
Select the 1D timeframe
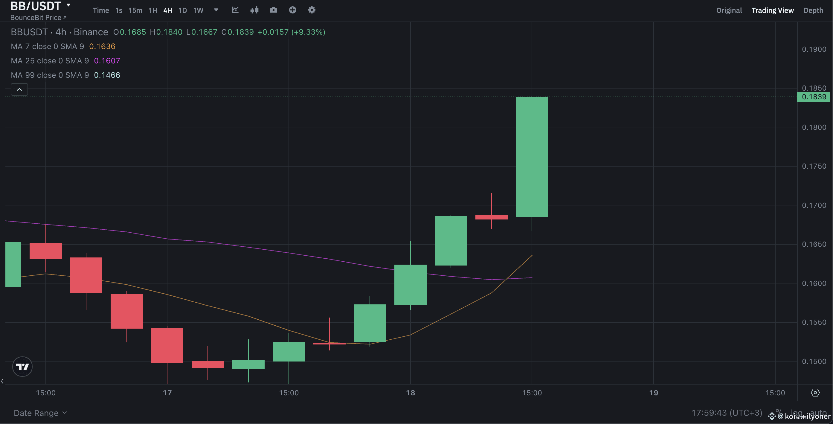click(182, 10)
